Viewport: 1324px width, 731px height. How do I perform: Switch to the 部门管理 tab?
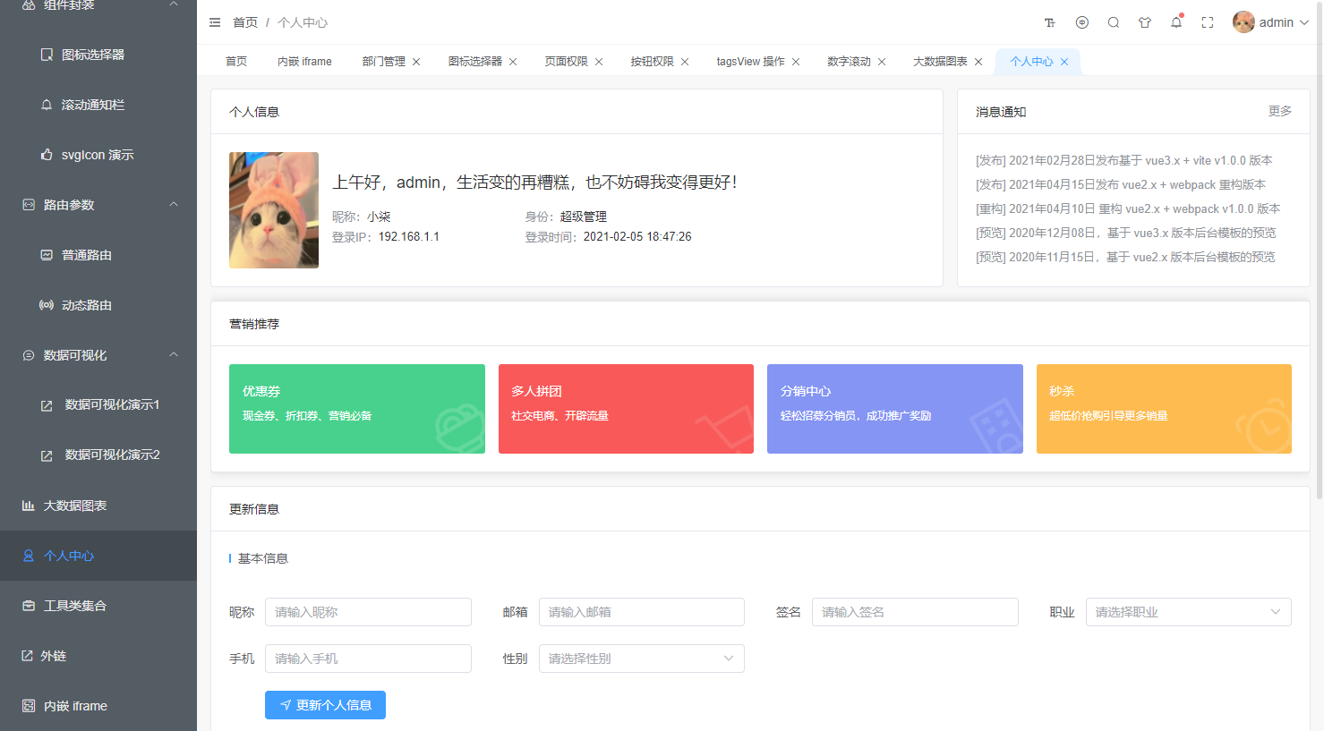[x=384, y=62]
